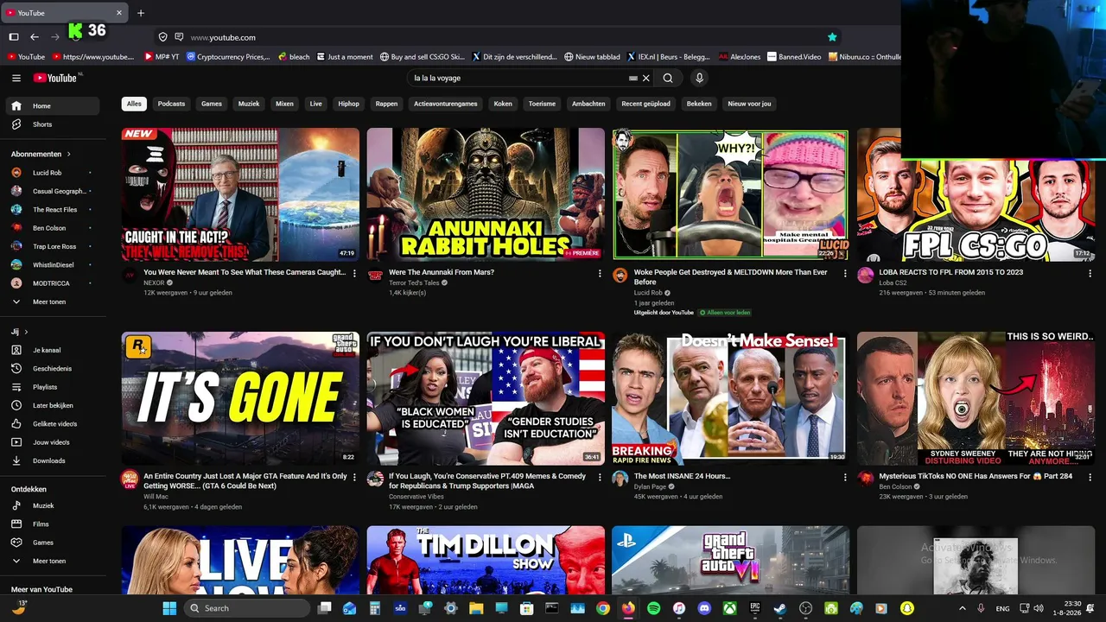Open the FPL CS:GO thumbnail

[976, 194]
